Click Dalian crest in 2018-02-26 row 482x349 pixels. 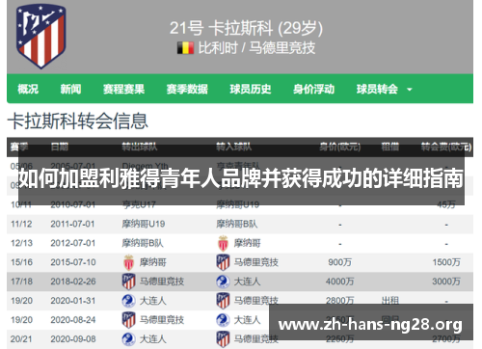[x=223, y=282]
